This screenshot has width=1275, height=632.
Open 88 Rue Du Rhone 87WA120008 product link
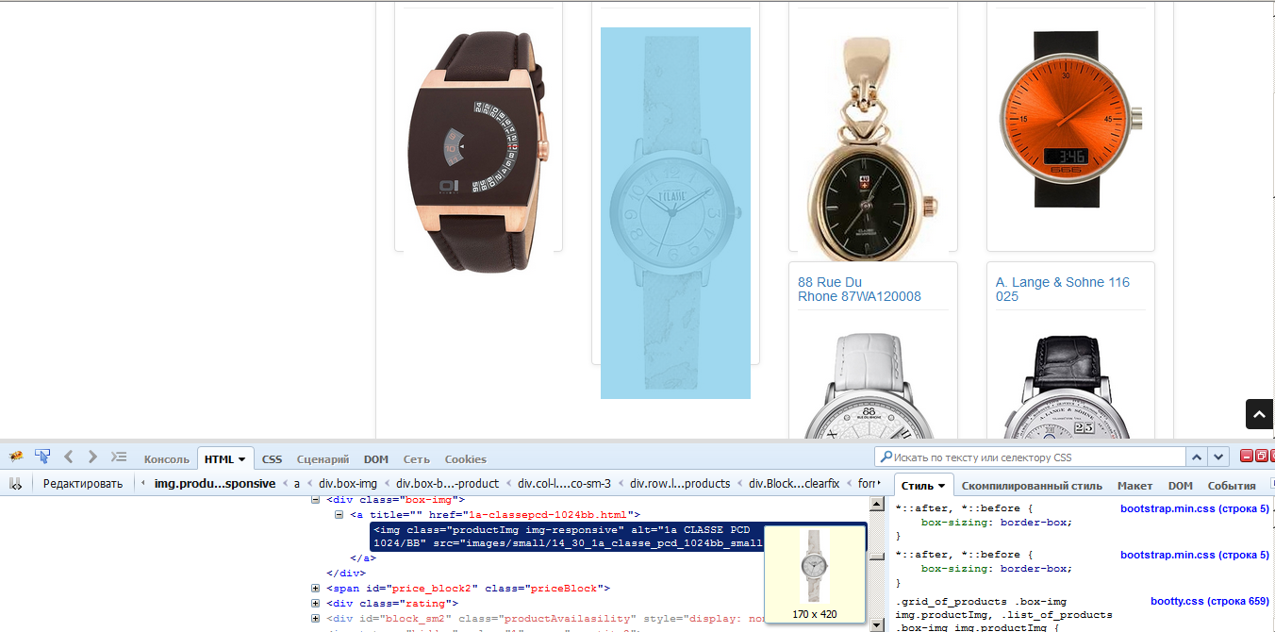pos(859,290)
